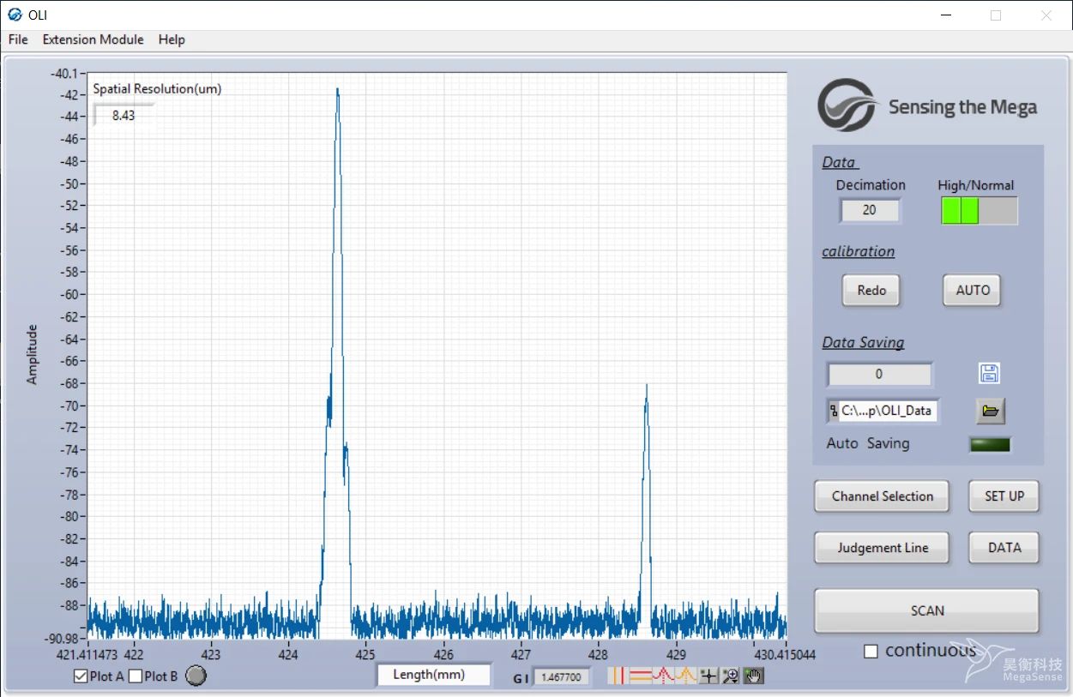Open the folder browse icon
1073x697 pixels.
pos(991,411)
